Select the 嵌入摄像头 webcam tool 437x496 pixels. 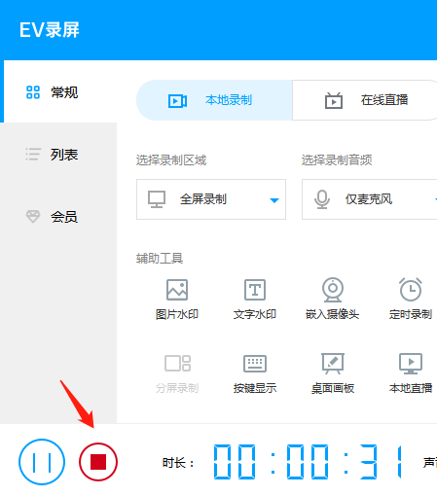click(333, 299)
